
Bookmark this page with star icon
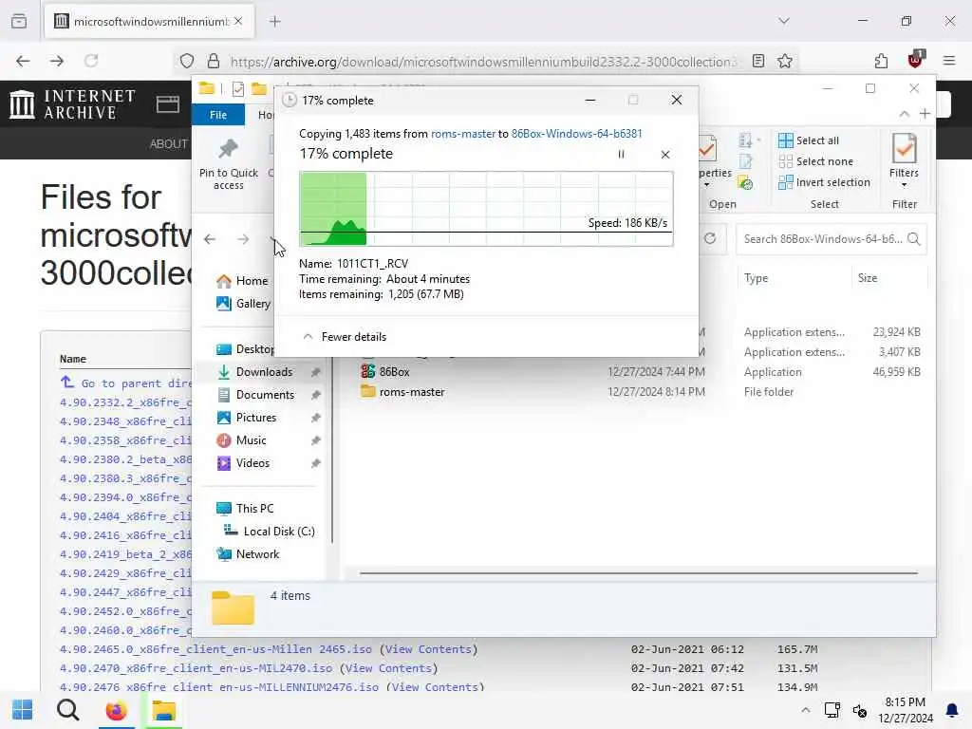(785, 61)
